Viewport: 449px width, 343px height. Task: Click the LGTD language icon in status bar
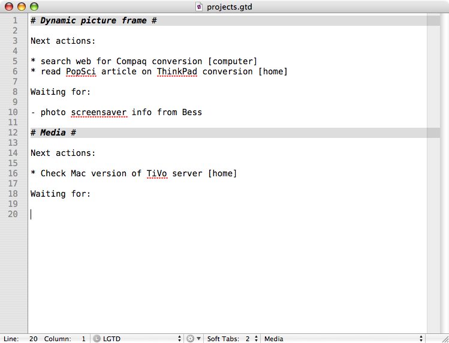97,338
